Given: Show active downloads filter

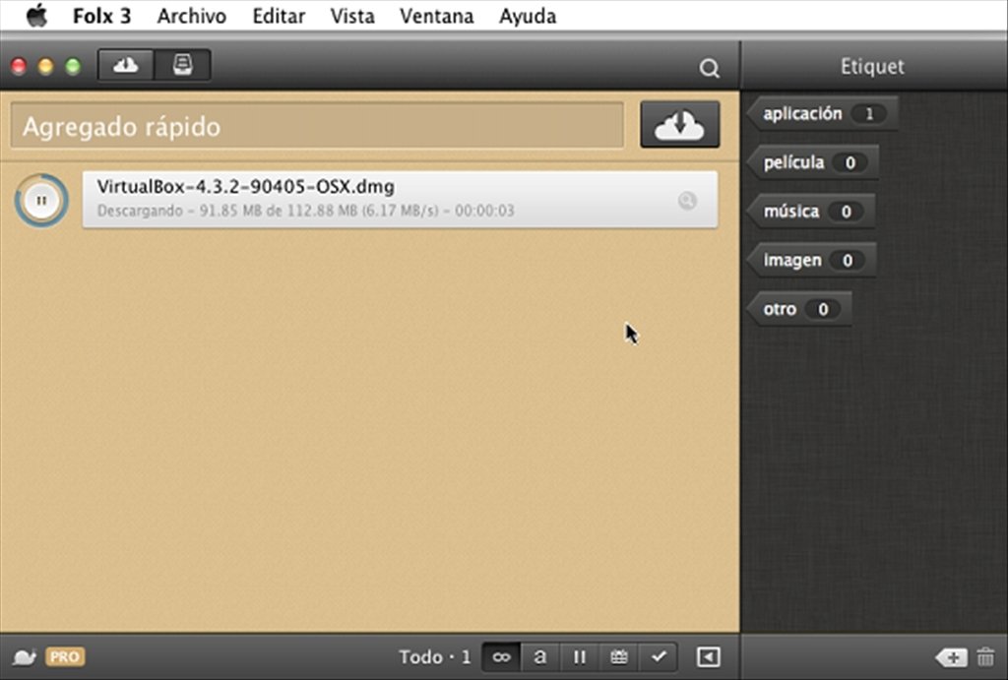Looking at the screenshot, I should [x=540, y=656].
